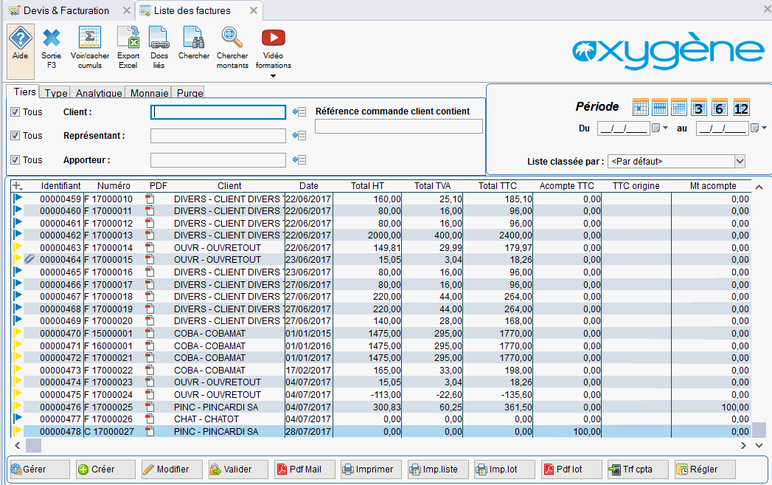Click blue flag of row 00000459
Image resolution: width=772 pixels, height=485 pixels.
18,199
